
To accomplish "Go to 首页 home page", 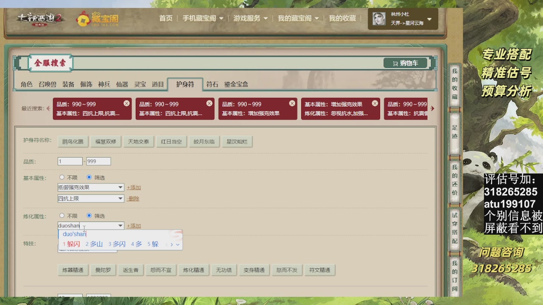I will 166,18.
